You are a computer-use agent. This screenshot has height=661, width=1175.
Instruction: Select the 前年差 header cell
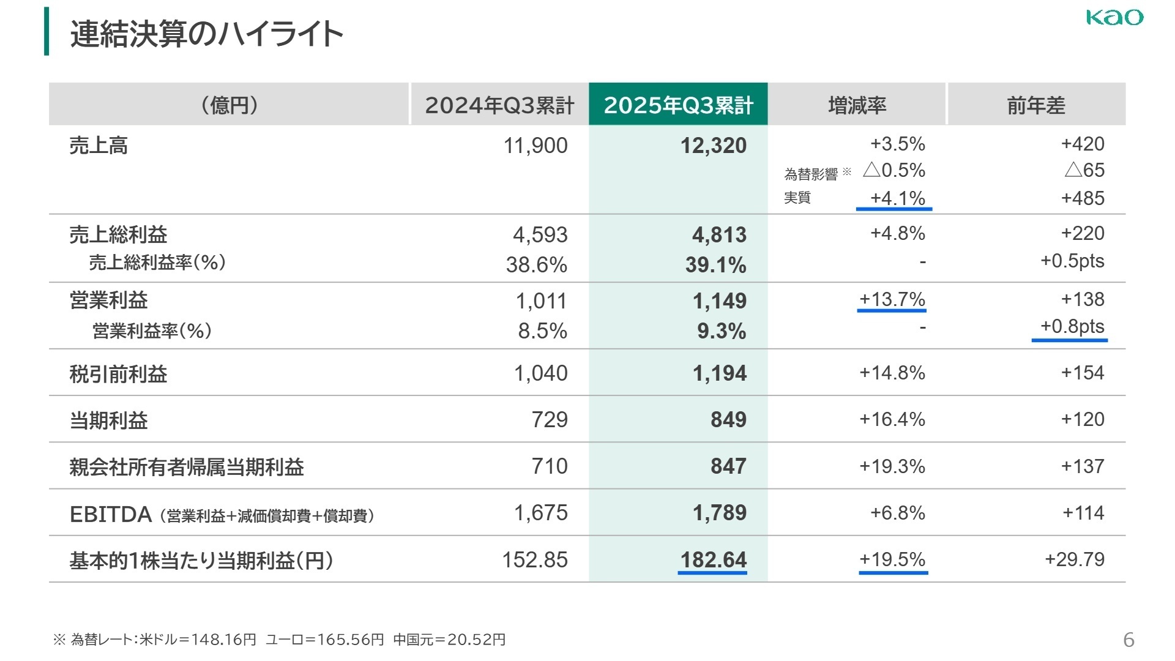click(x=1037, y=105)
